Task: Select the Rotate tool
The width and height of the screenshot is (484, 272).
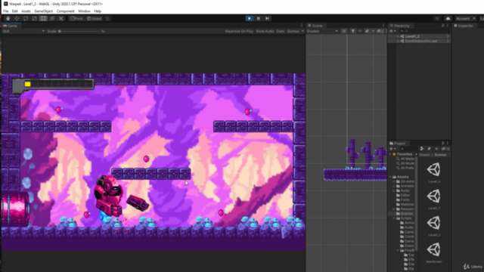Action: (26, 18)
